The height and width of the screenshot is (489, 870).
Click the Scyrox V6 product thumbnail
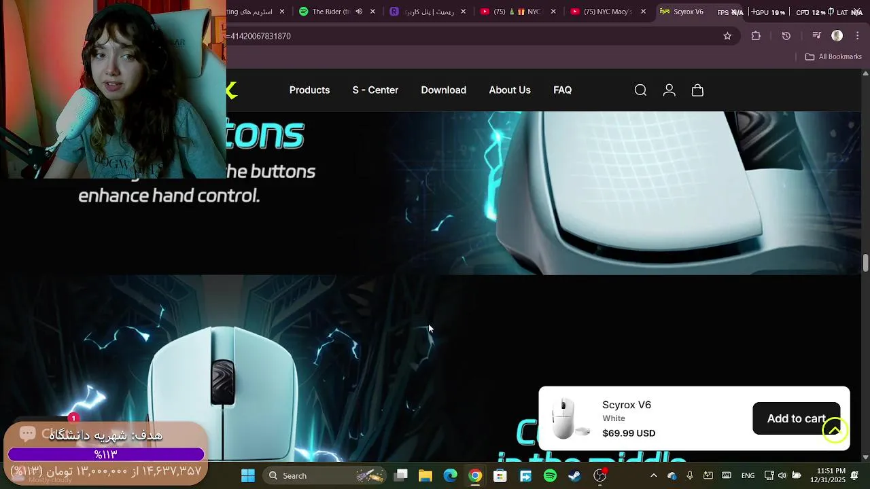coord(570,418)
